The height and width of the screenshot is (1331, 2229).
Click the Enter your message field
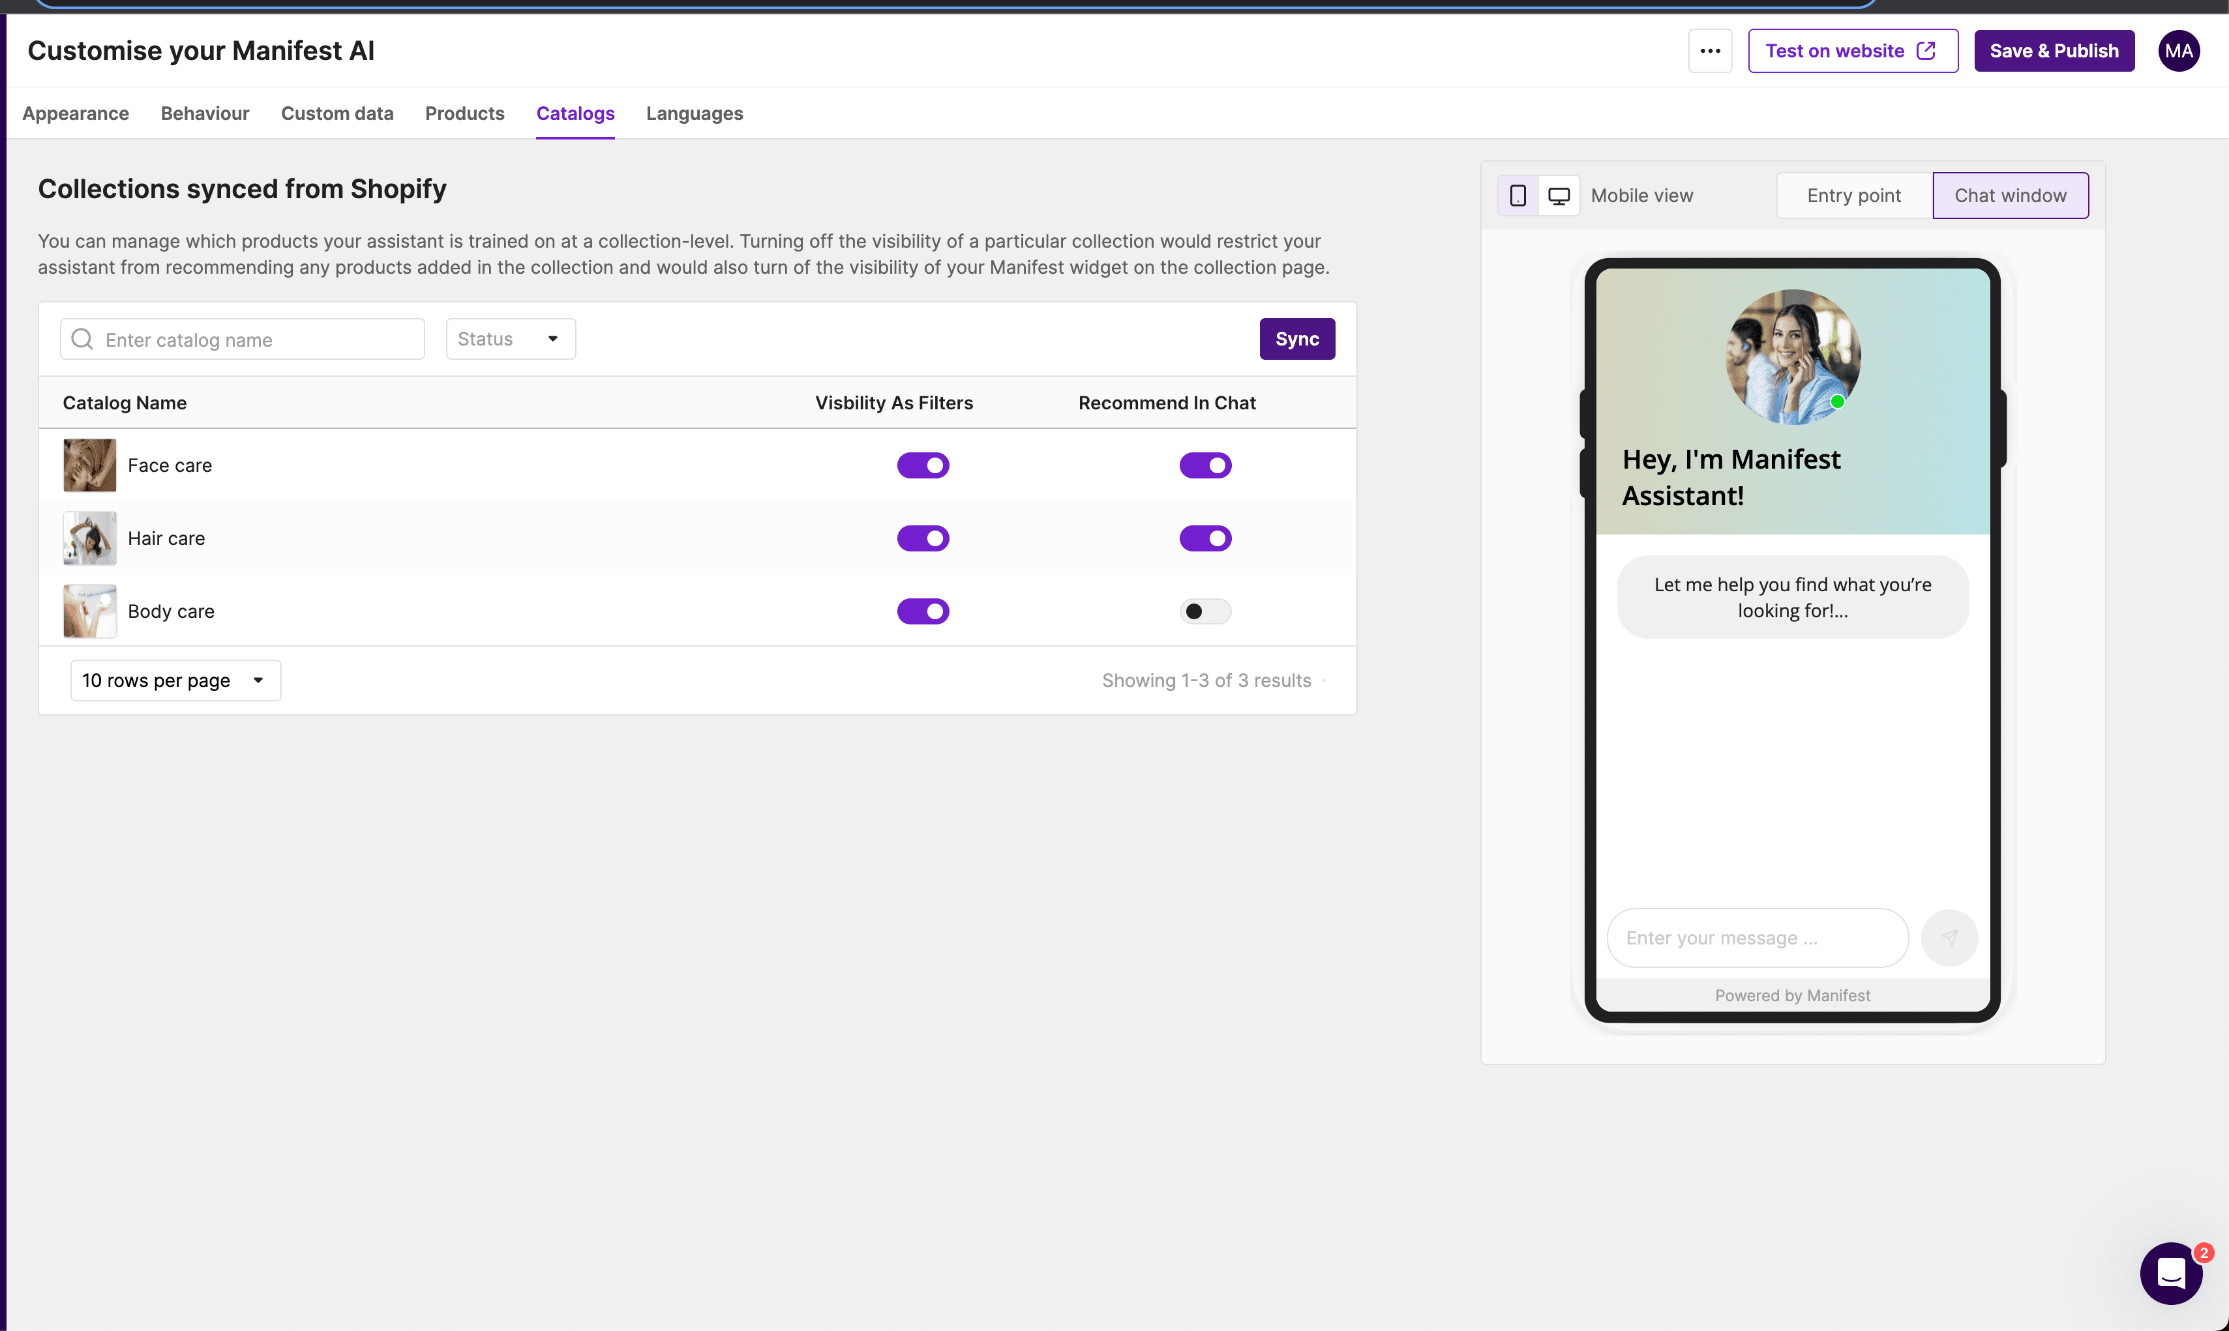(1757, 937)
